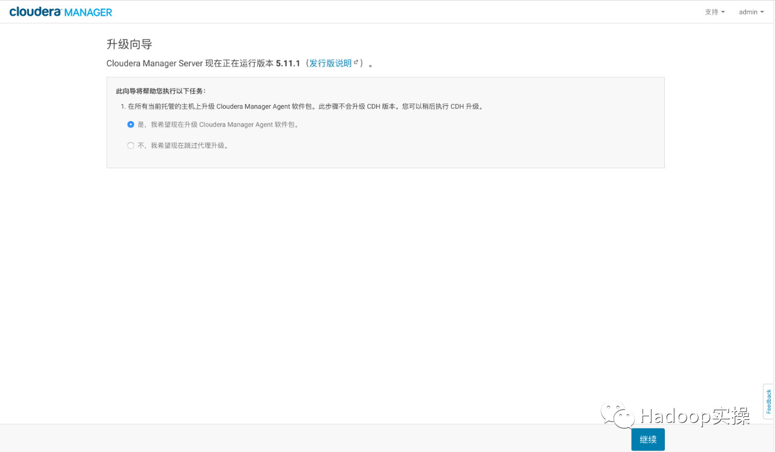Open the Feedback side tab
Screen dimensions: 775x452
coord(769,401)
